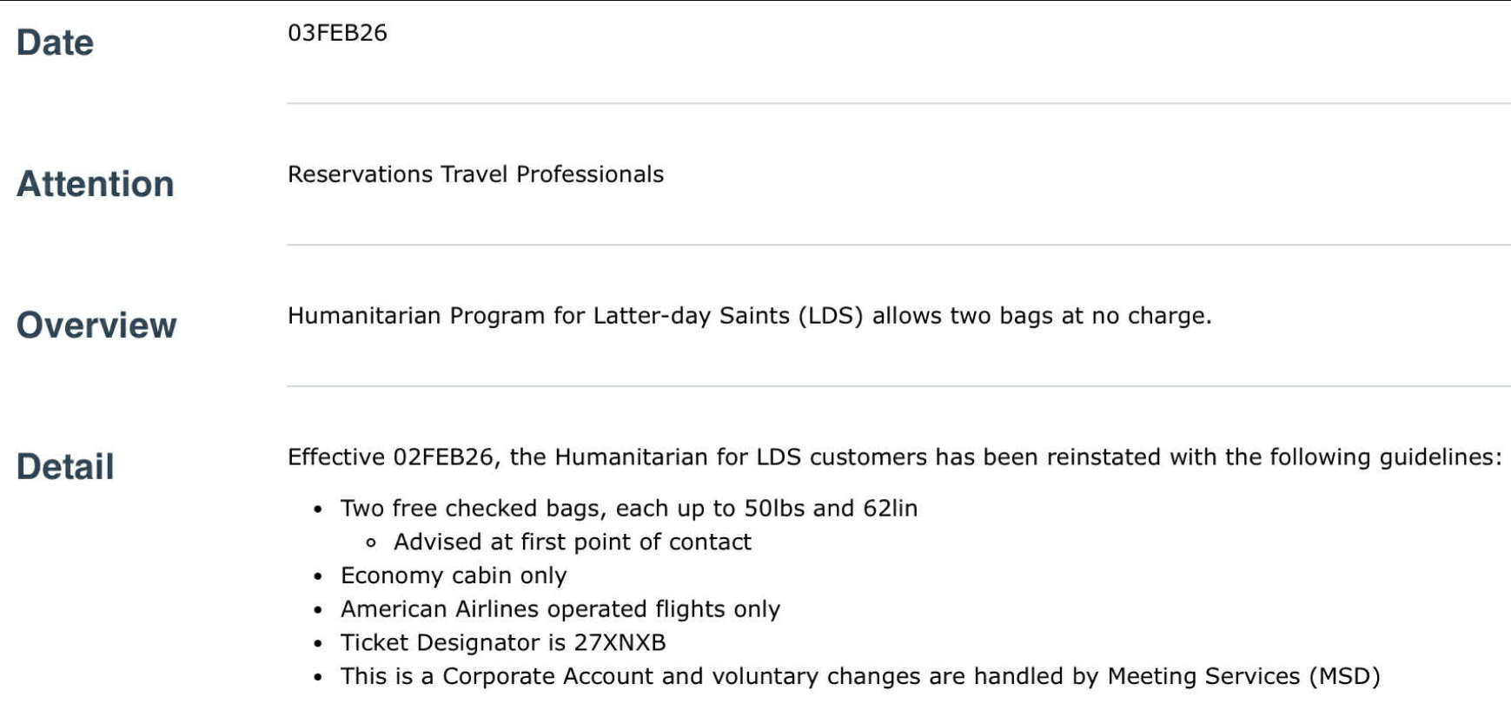Click the Advised at first point of contact sub-bullet

[x=572, y=542]
